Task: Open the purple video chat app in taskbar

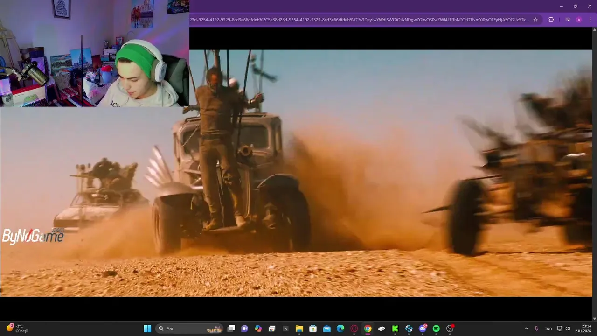Action: [244, 329]
